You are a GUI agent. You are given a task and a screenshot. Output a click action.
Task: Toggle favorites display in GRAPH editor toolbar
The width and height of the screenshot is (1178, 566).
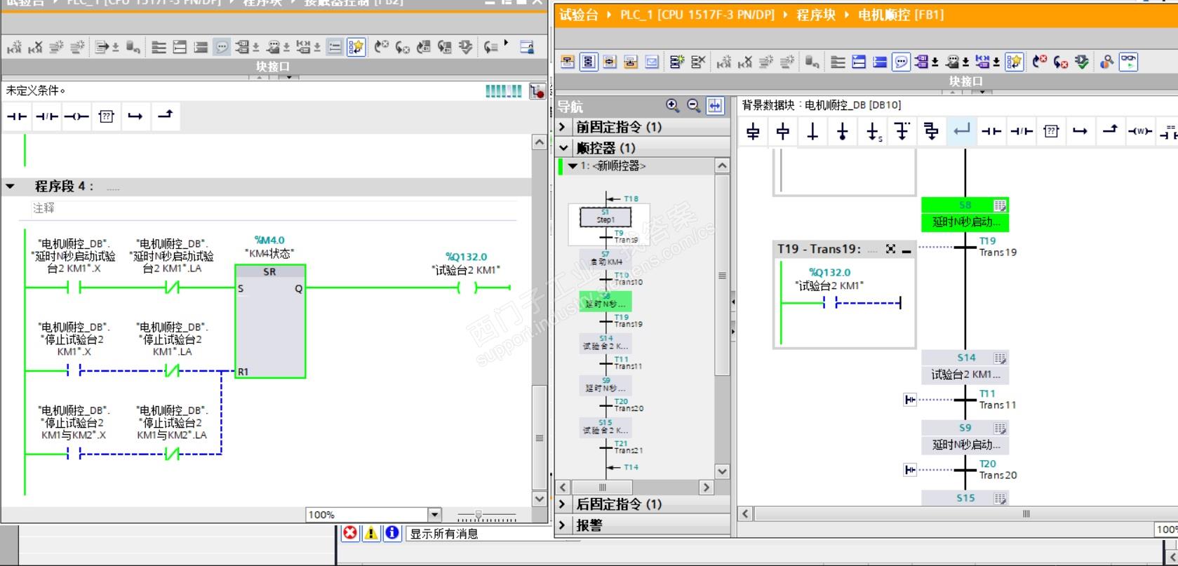[x=1015, y=62]
